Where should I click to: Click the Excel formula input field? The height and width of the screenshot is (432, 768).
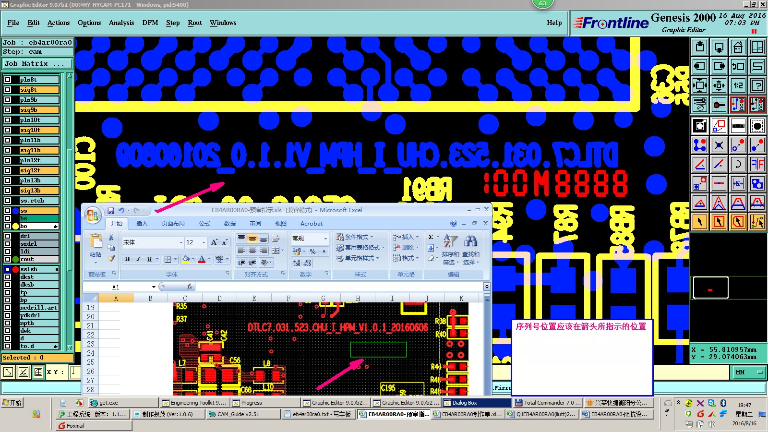click(x=339, y=287)
